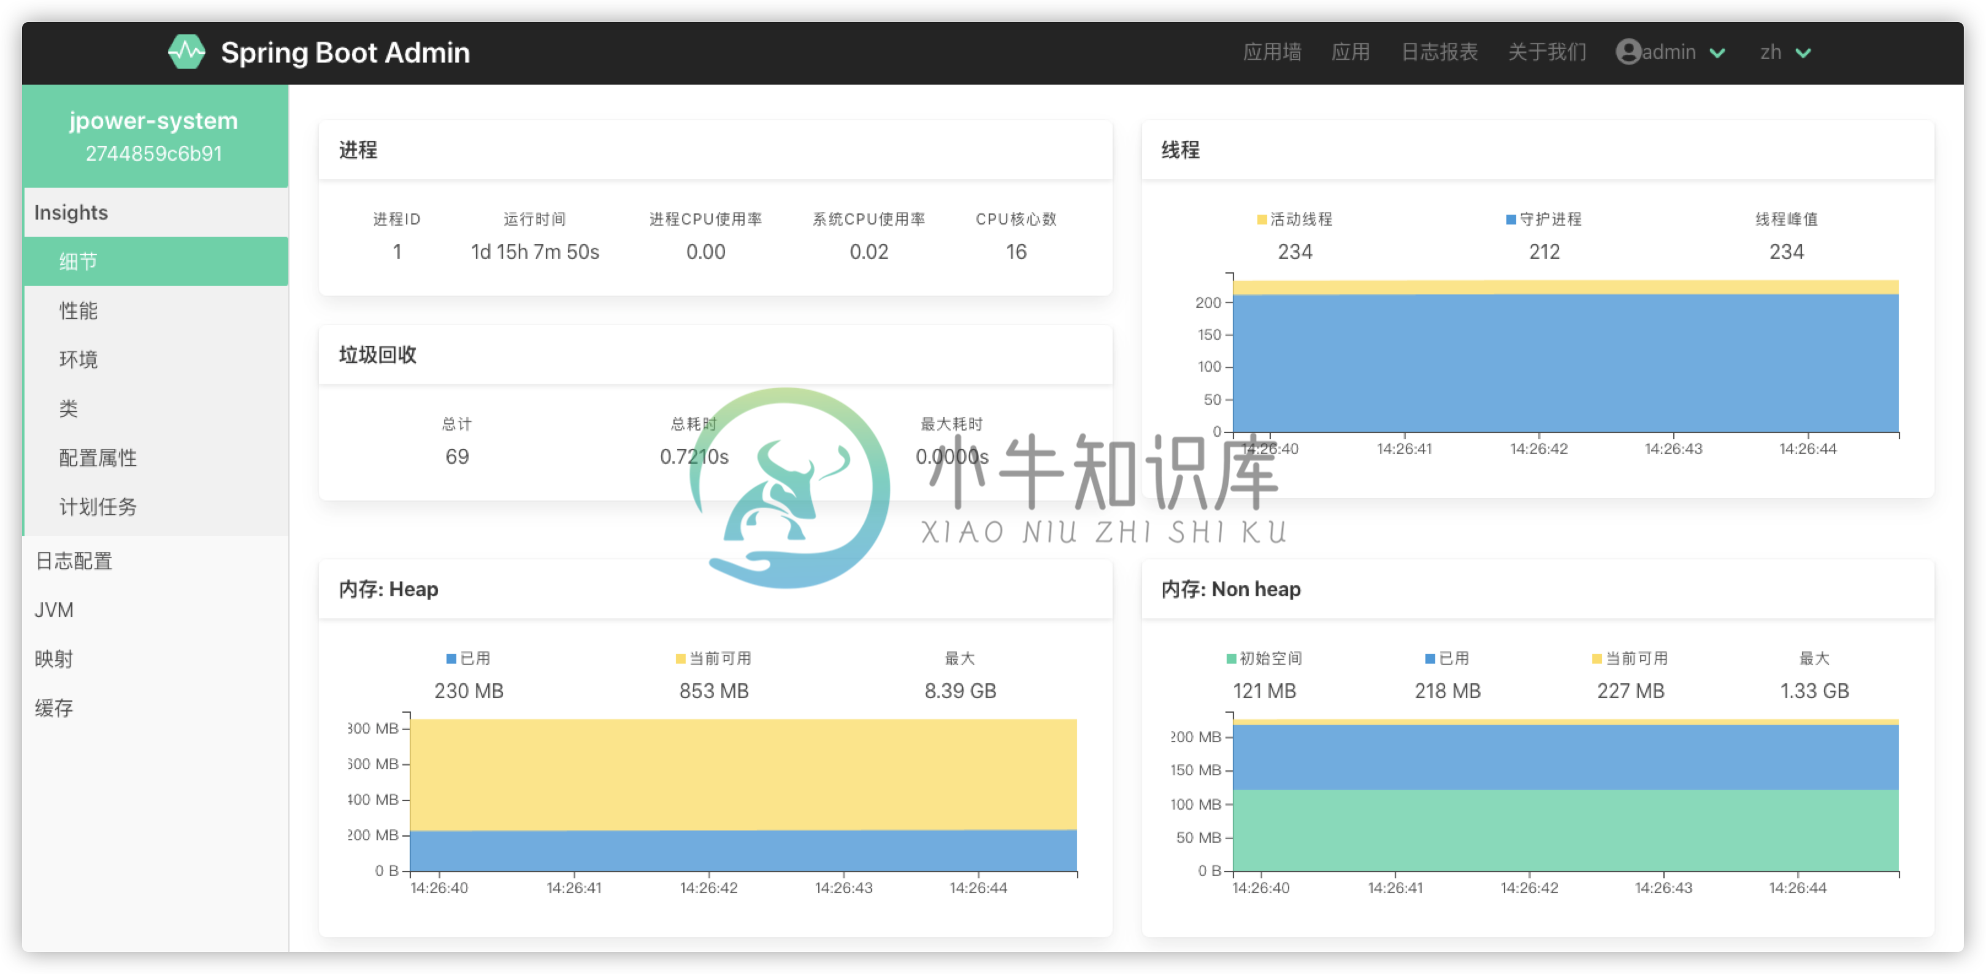The height and width of the screenshot is (974, 1986).
Task: Click the 进程 panel title
Action: [358, 150]
